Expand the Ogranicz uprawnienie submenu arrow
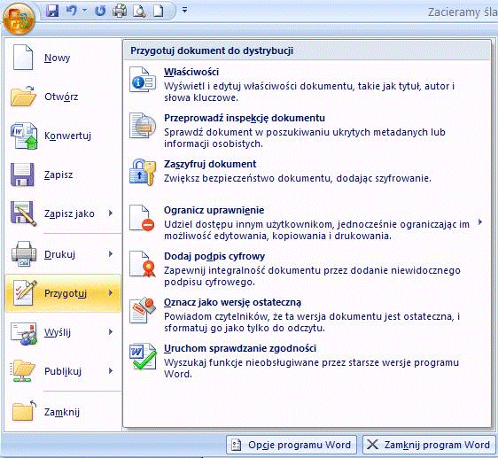Image resolution: width=498 pixels, height=458 pixels. [480, 222]
